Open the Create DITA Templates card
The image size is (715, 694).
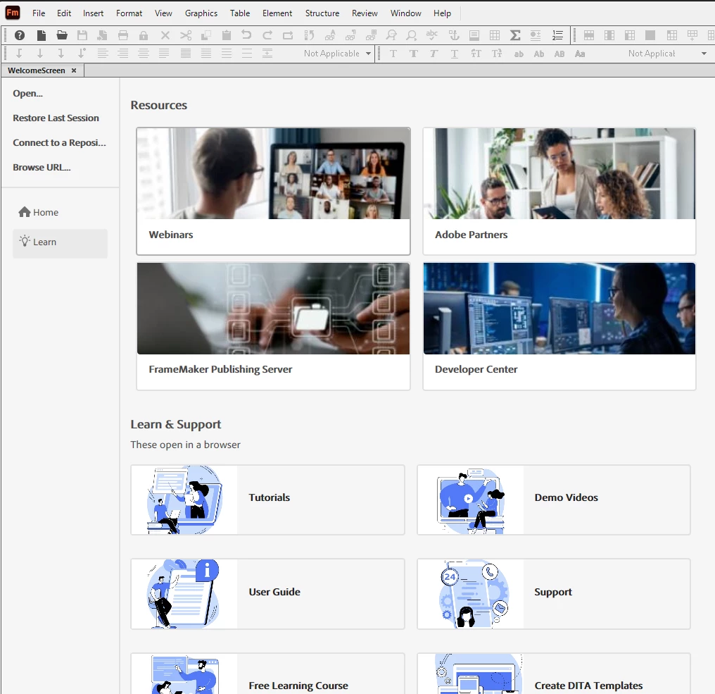(x=554, y=674)
